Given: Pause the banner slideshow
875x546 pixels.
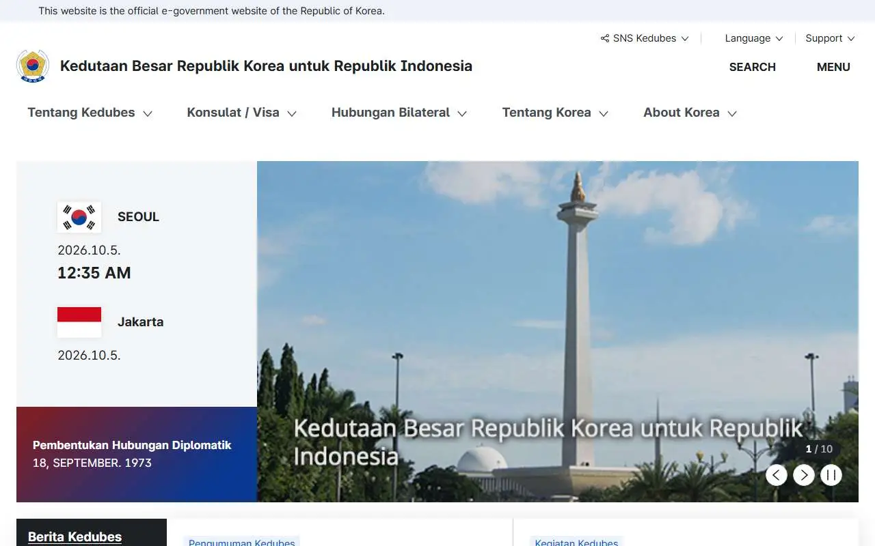Looking at the screenshot, I should 831,475.
